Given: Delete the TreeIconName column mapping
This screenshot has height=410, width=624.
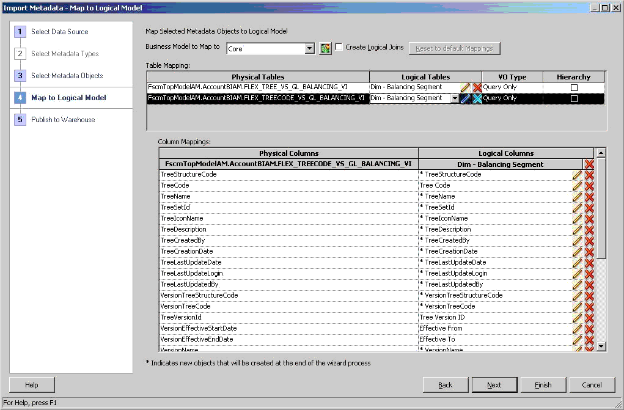Looking at the screenshot, I should 589,219.
